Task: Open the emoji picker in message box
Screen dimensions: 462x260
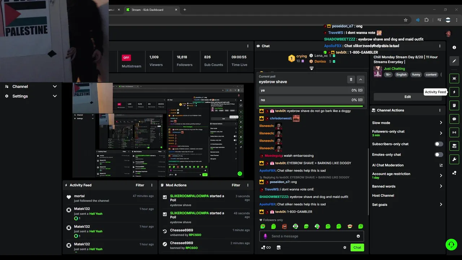Action: [358, 236]
